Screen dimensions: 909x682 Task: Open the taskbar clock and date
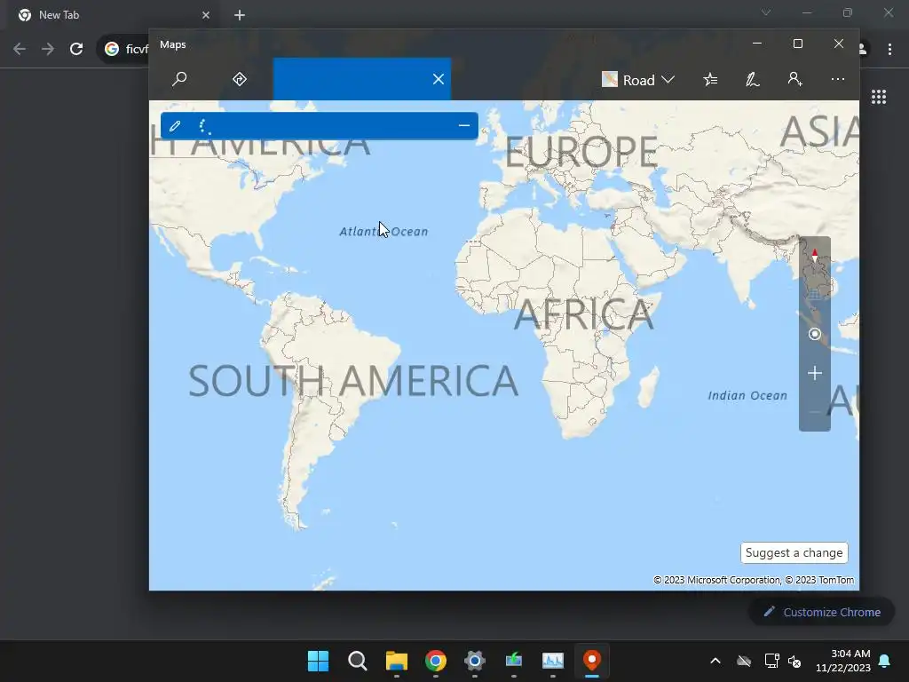point(843,661)
